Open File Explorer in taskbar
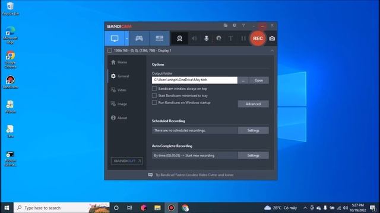The image size is (380, 213). pos(157,208)
